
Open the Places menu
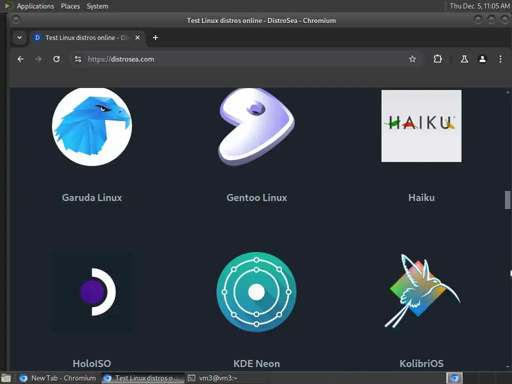click(x=70, y=6)
